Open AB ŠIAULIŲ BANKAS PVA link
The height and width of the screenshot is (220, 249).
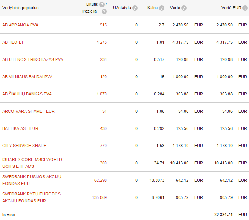[27, 94]
